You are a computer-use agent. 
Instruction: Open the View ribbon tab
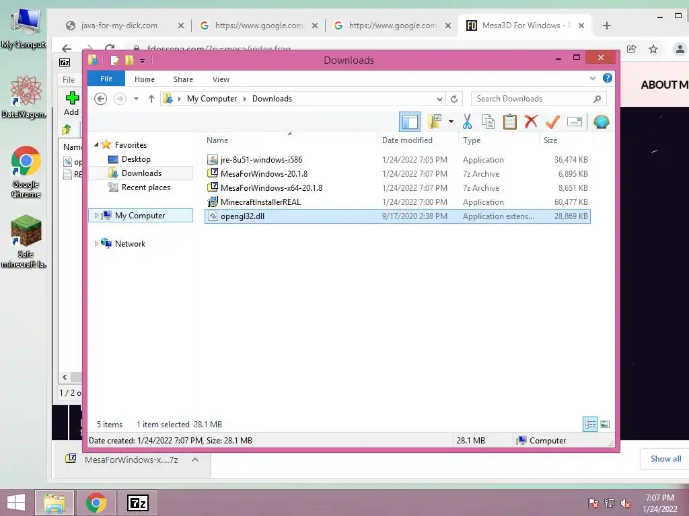(x=221, y=79)
